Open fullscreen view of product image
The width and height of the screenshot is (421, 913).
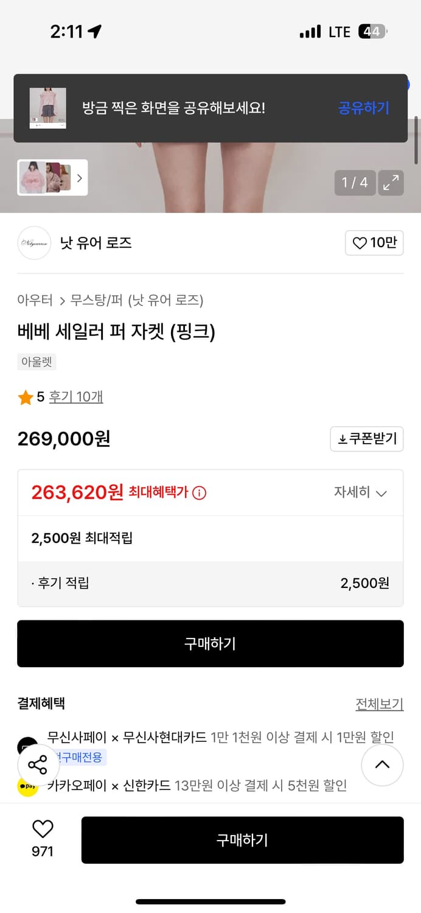391,182
